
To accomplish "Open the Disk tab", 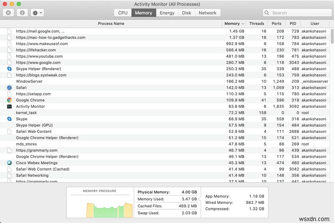I will click(187, 13).
